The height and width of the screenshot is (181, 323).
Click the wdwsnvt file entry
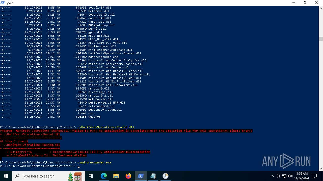[94, 117]
